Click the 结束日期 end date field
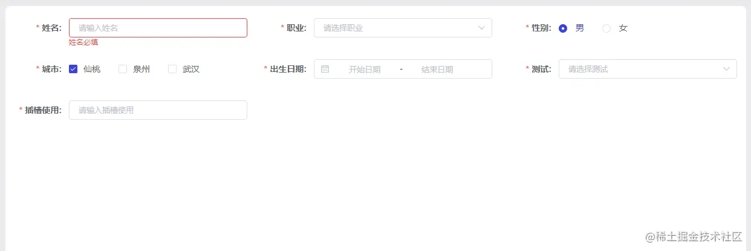Viewport: 751px width, 251px height. (437, 69)
